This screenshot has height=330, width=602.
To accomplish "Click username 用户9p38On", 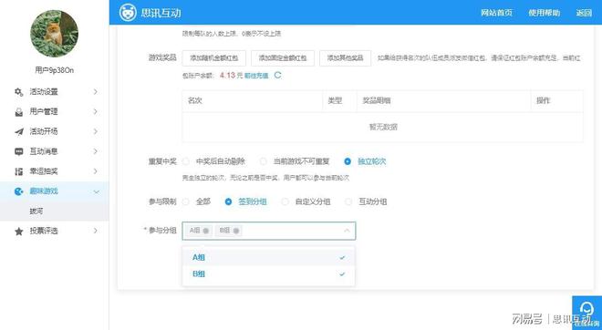I will point(54,70).
